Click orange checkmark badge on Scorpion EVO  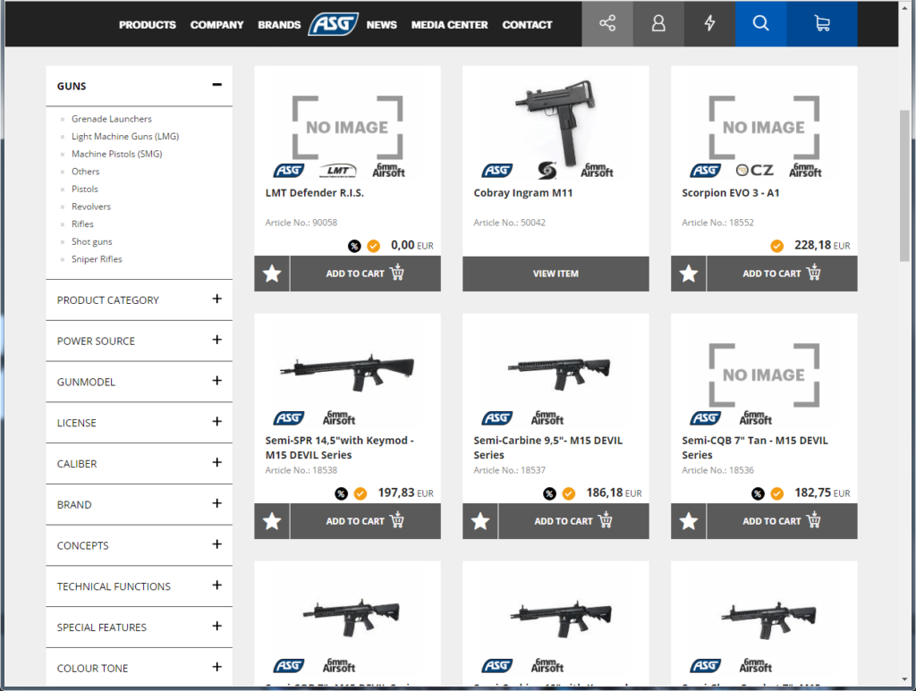point(776,246)
